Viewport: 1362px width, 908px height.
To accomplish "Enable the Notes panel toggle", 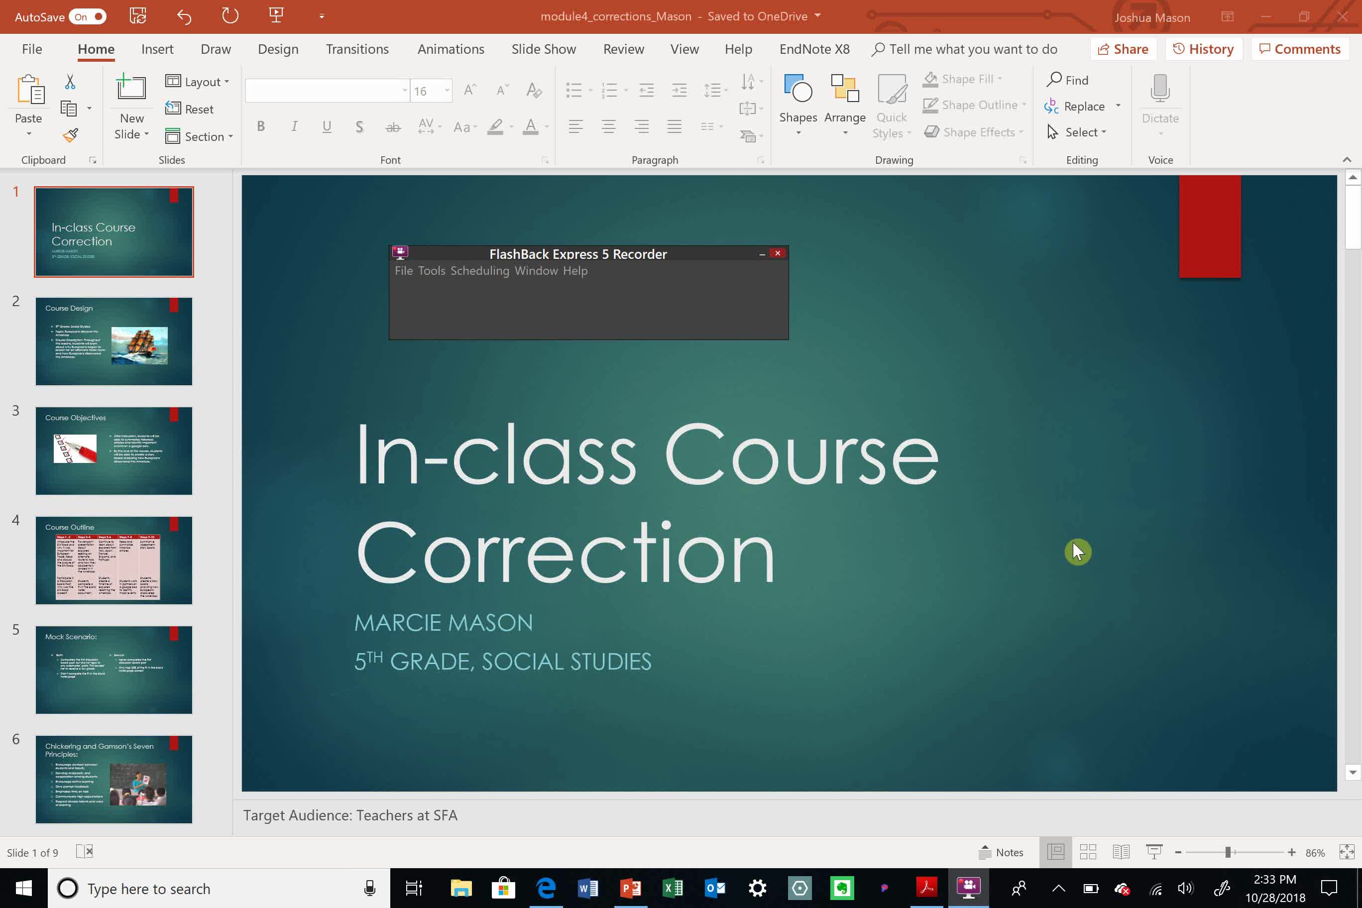I will [x=1002, y=851].
